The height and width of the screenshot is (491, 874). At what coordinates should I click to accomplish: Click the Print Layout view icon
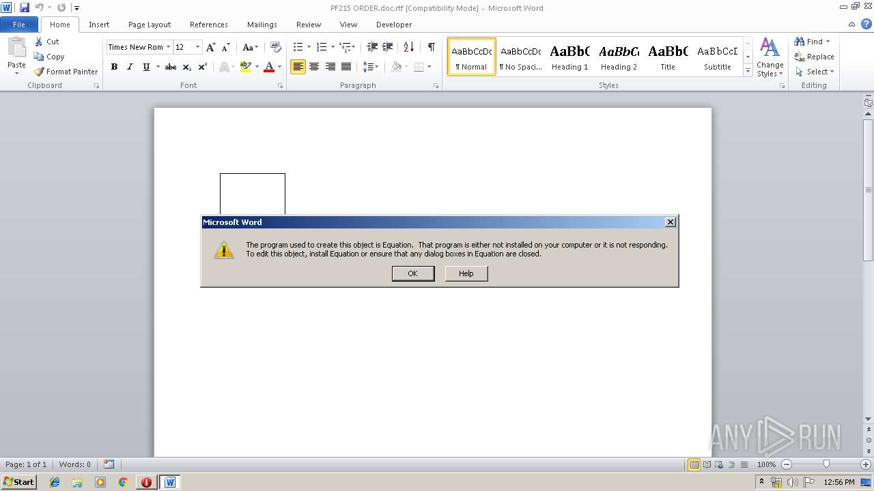[x=694, y=464]
